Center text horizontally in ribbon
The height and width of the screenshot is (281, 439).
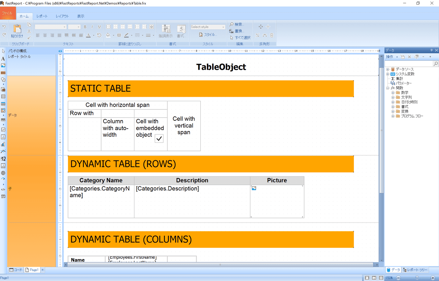[45, 35]
